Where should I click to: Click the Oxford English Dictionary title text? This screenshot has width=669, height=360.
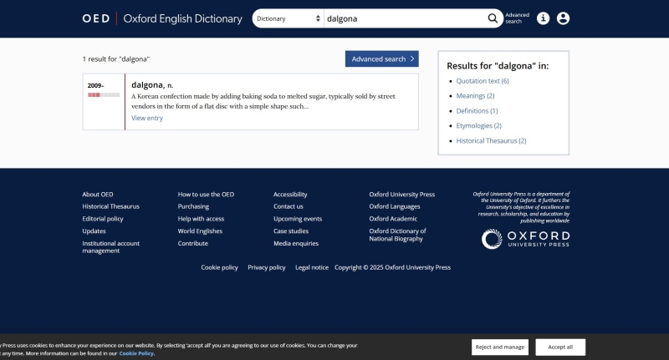(182, 18)
